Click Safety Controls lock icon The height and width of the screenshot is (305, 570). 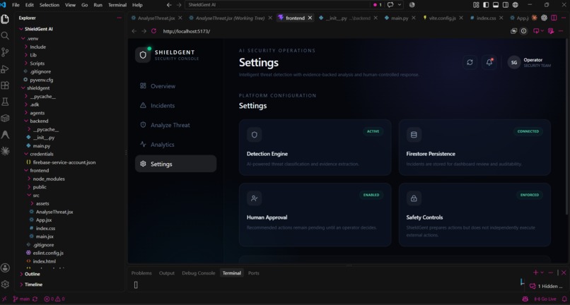[x=414, y=198]
